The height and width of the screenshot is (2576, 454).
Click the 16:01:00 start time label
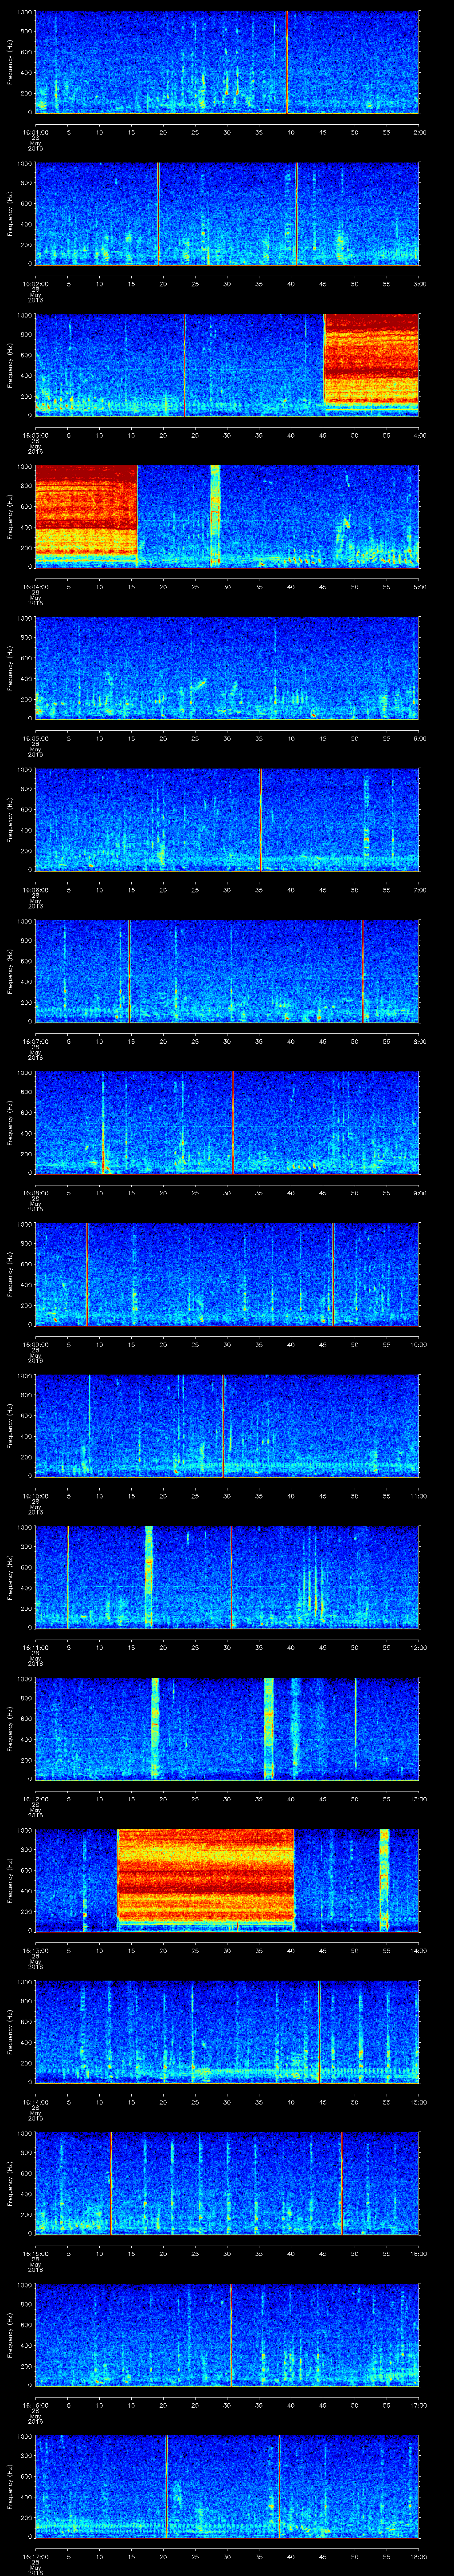click(36, 131)
